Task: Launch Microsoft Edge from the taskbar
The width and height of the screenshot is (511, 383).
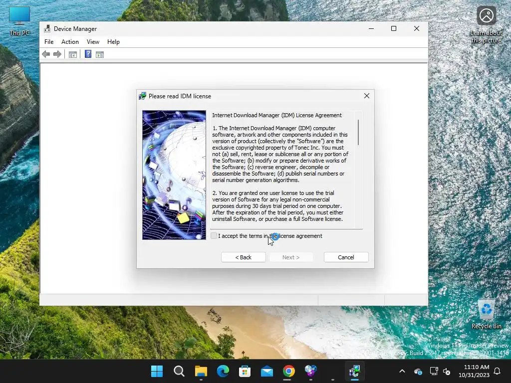Action: pos(223,371)
